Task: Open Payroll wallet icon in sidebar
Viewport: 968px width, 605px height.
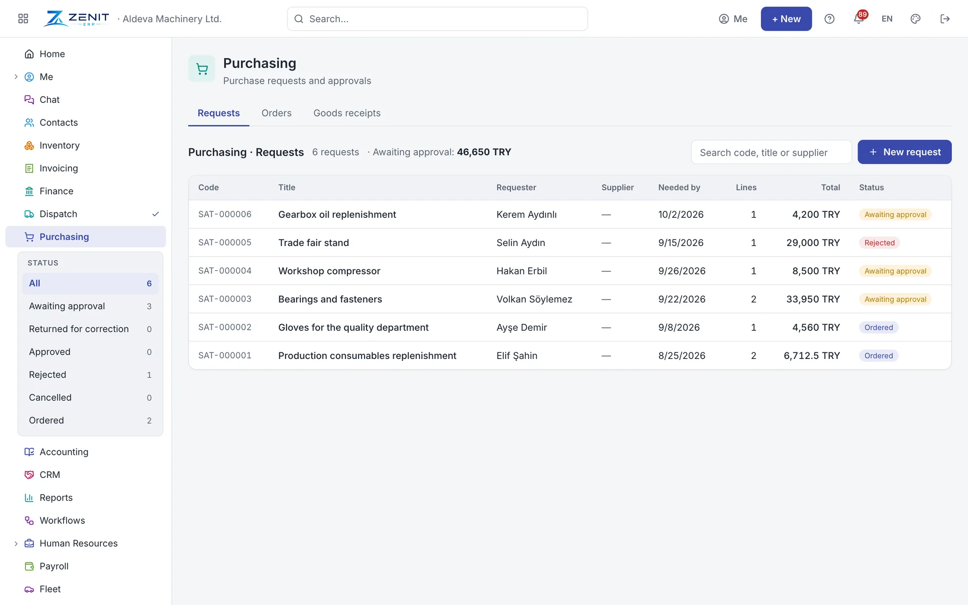Action: [29, 566]
